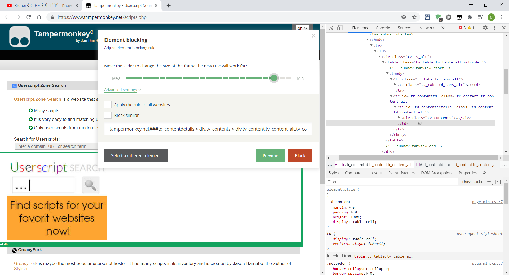The height and width of the screenshot is (275, 509).
Task: Open the Stylish link on the page
Action: (x=20, y=269)
